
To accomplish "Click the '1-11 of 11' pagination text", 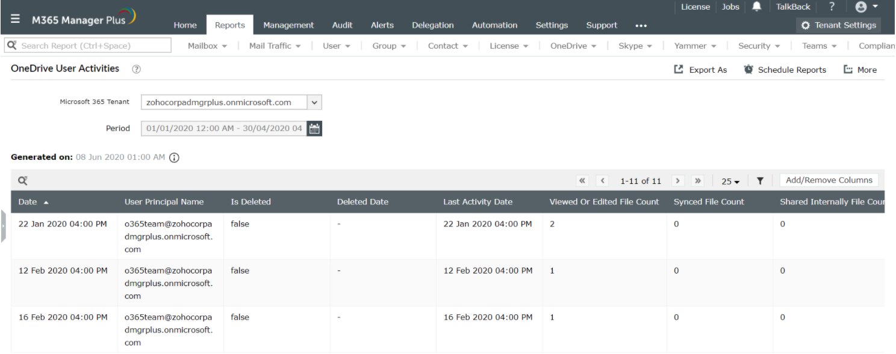I will [x=641, y=181].
